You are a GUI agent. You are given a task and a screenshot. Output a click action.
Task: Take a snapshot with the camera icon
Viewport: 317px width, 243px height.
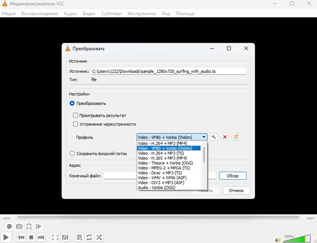[x=19, y=226]
